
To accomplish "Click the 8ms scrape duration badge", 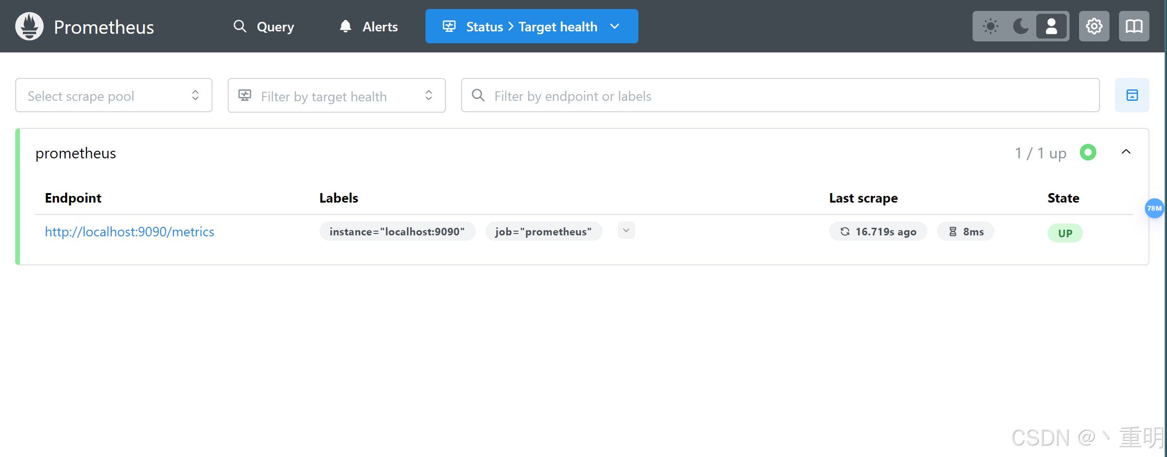I will [x=965, y=232].
